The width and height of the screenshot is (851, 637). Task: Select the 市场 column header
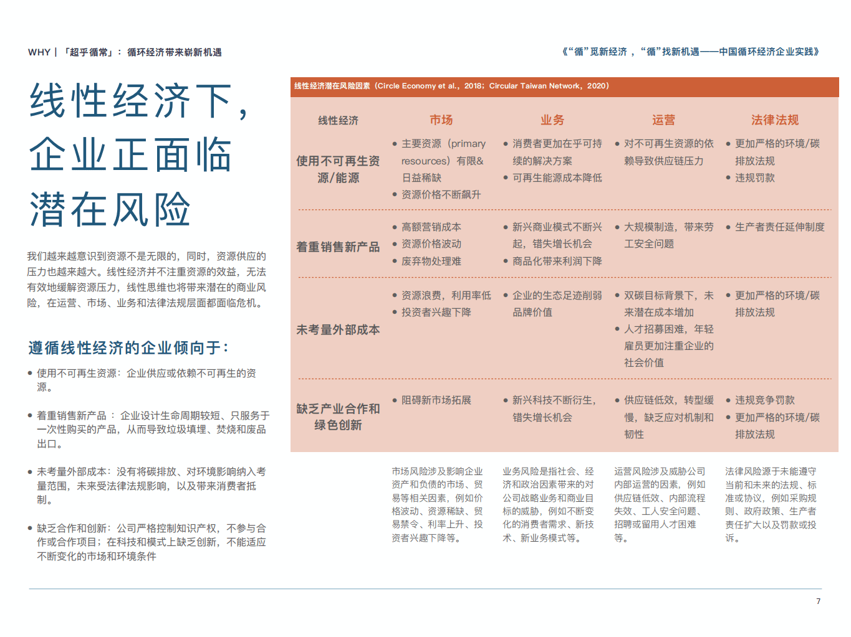coord(441,120)
